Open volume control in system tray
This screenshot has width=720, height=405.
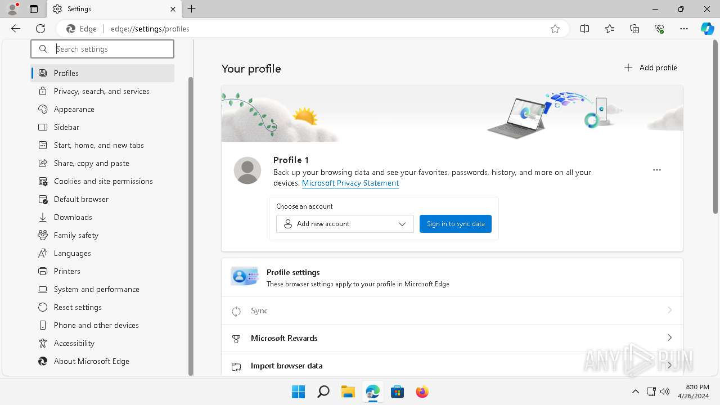tap(665, 391)
